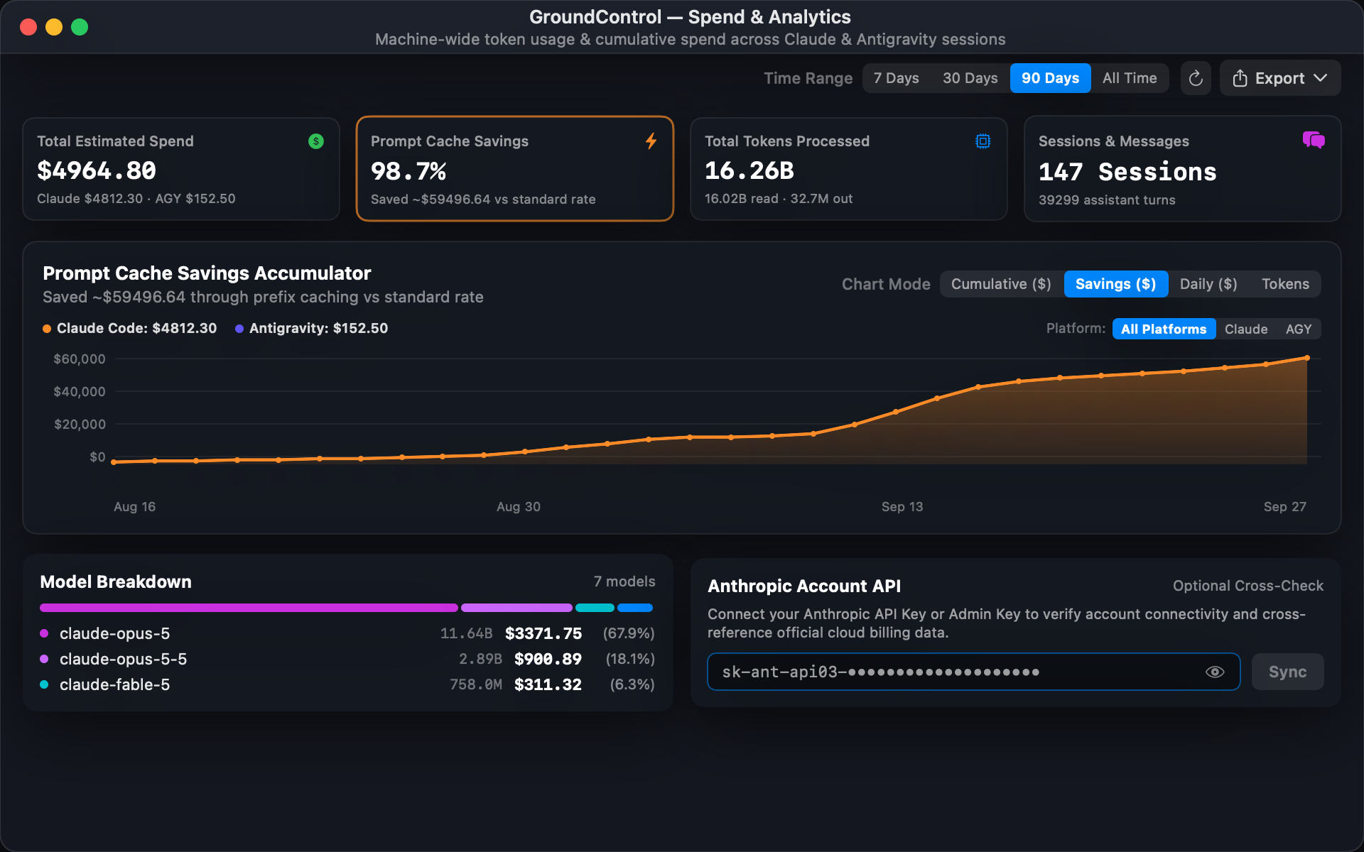Click the claude-opus-5 model row

coord(347,633)
